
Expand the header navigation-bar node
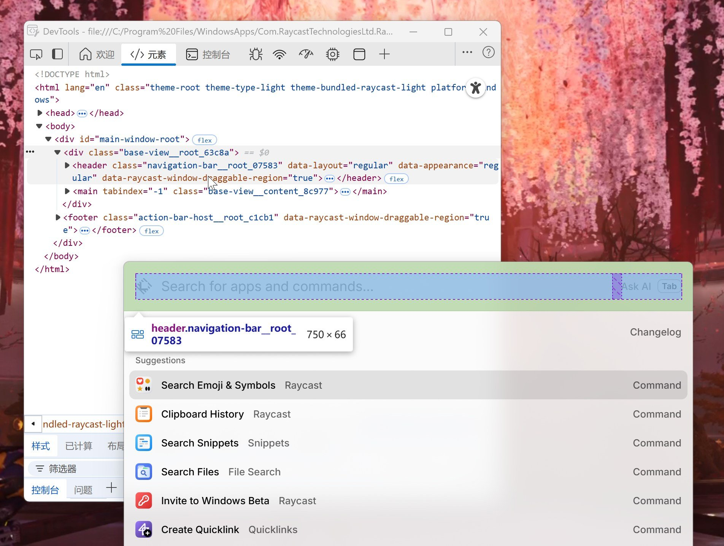point(67,165)
